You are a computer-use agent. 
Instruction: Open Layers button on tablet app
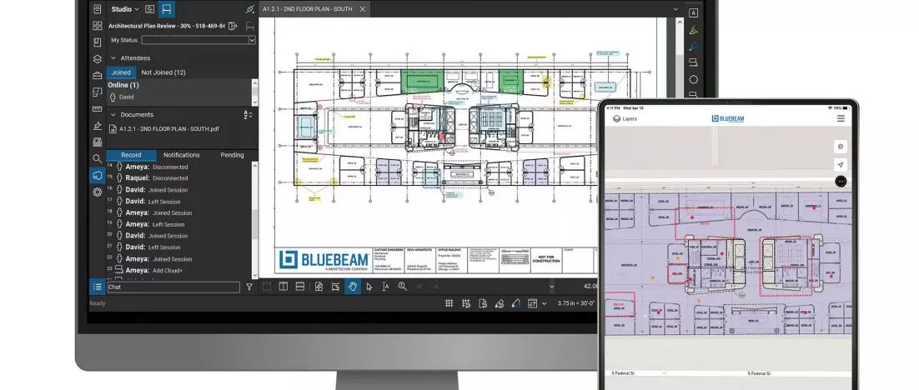click(625, 119)
